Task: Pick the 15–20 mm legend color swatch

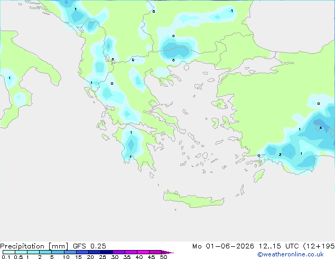Action: pyautogui.click(x=82, y=252)
